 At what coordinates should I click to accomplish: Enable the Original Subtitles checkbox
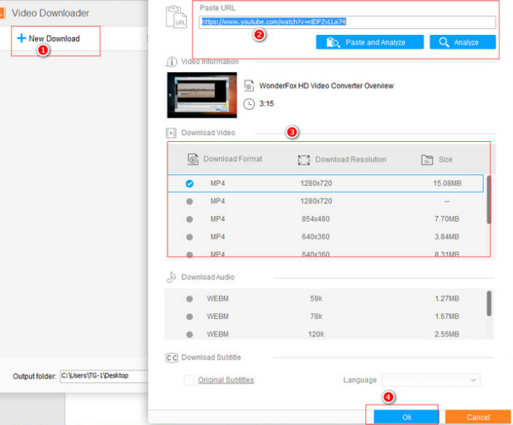188,380
